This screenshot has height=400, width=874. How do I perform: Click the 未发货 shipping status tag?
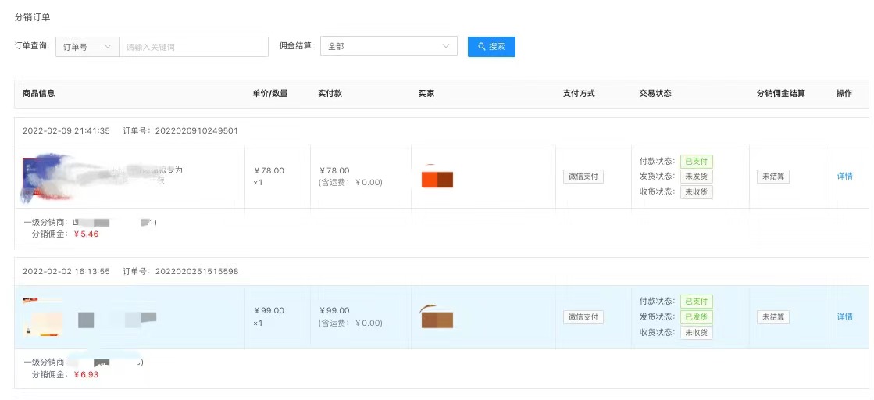point(696,177)
